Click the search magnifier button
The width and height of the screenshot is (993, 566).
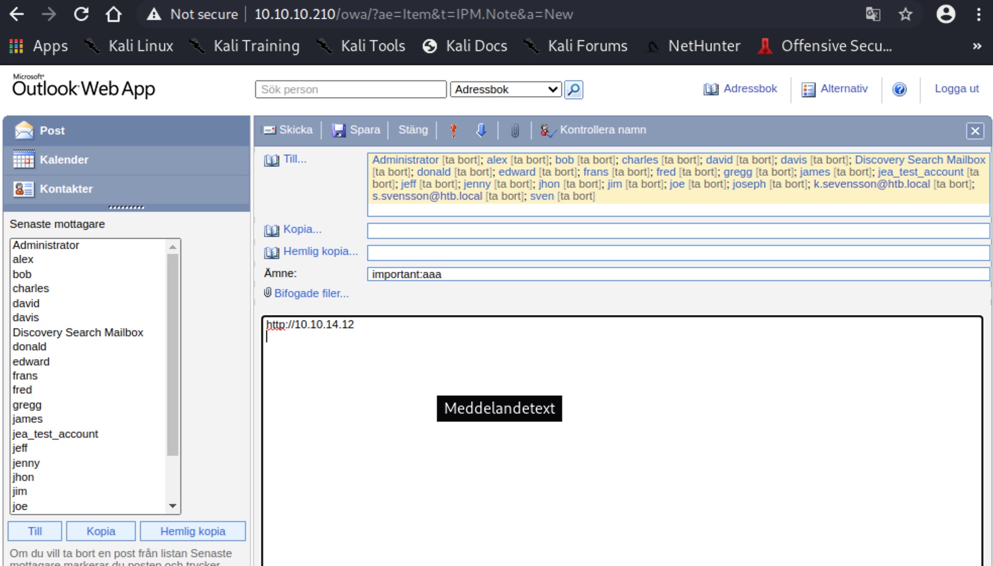click(x=573, y=89)
